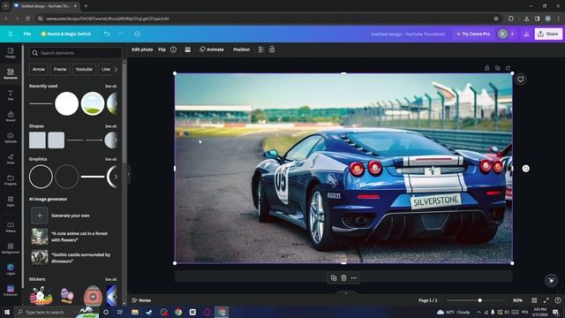This screenshot has width=565, height=318.
Task: Open the Text tab in sidebar
Action: tap(11, 95)
